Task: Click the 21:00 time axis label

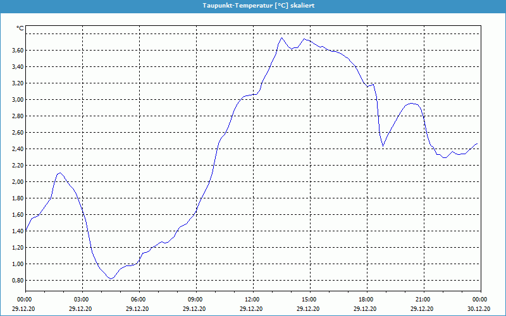Action: click(423, 300)
